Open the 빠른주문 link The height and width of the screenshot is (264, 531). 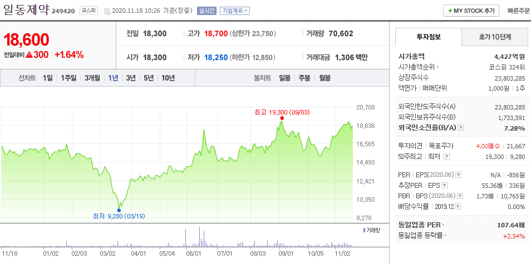[x=519, y=11]
